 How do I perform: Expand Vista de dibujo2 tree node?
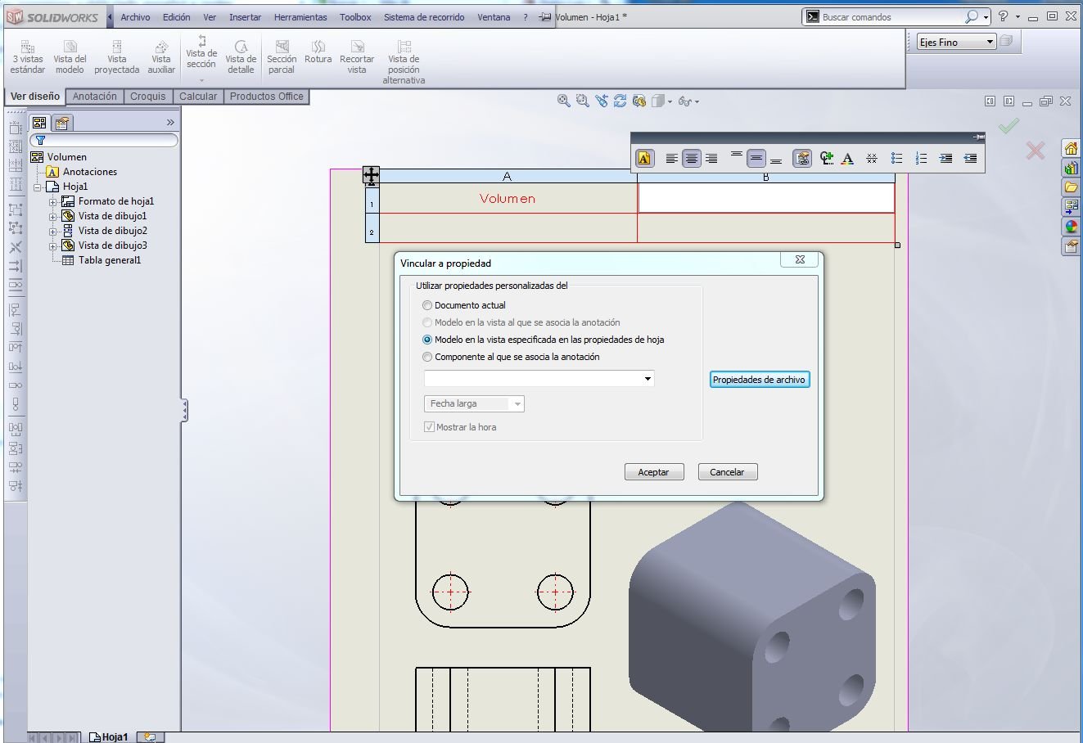pos(53,231)
